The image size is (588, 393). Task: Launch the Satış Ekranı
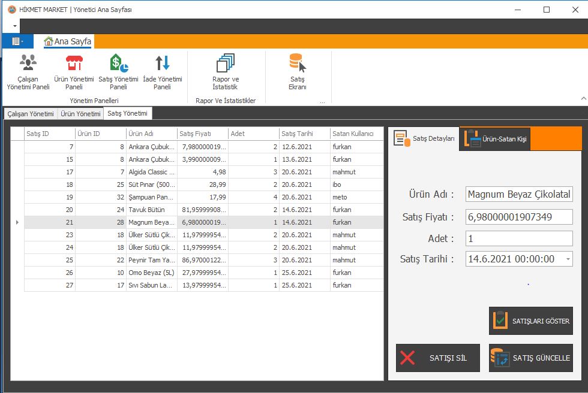click(x=298, y=72)
